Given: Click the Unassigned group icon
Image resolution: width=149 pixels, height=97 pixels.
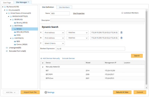Looking at the screenshot, I should point(7,48).
